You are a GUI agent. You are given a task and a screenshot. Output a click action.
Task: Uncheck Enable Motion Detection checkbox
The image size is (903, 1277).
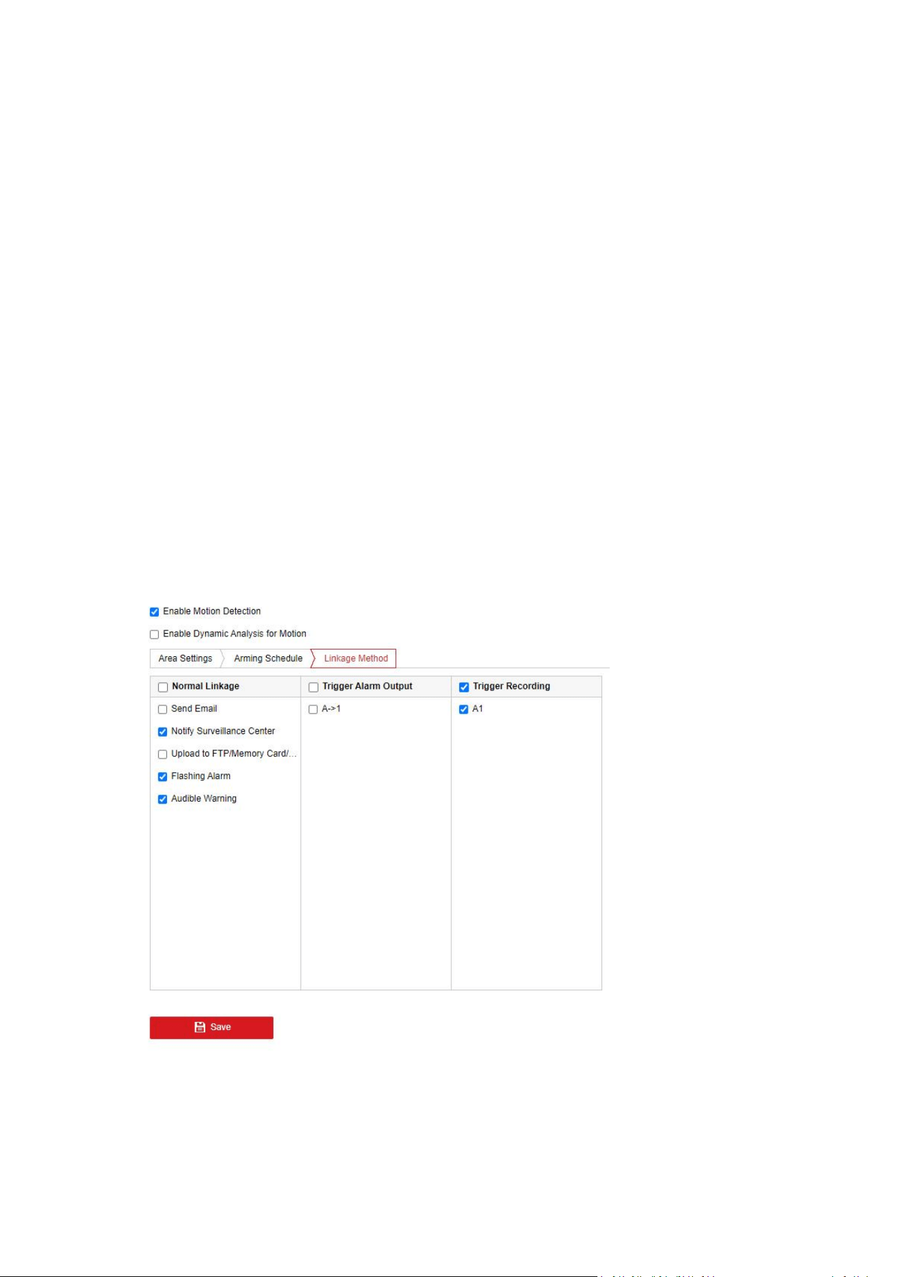pyautogui.click(x=154, y=612)
